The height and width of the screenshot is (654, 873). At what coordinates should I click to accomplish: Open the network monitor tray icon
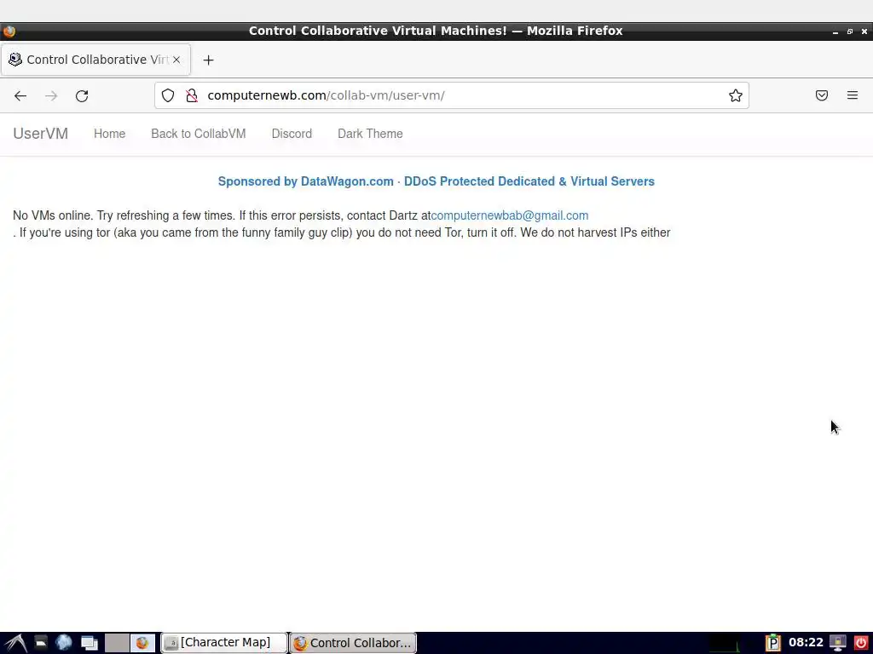coord(838,643)
